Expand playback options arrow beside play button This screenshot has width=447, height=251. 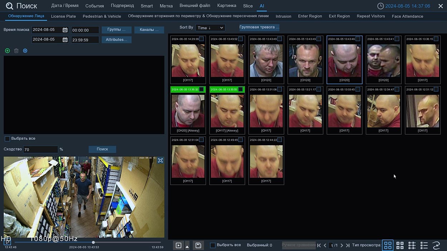tap(187, 246)
